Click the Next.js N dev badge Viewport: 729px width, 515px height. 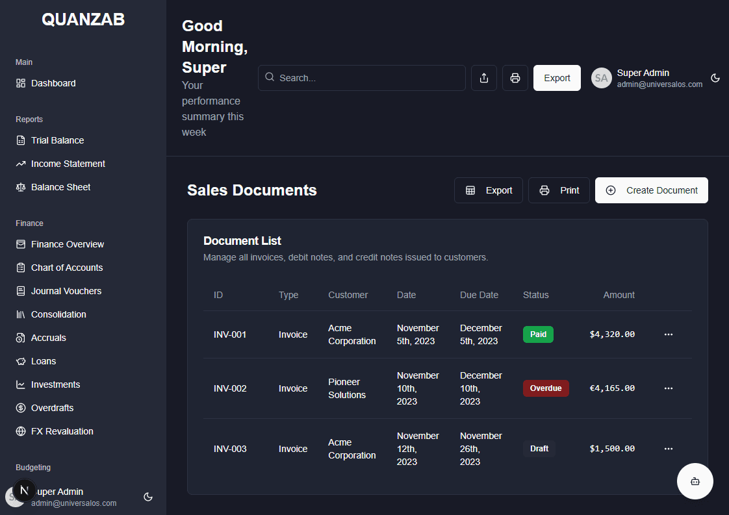tap(24, 490)
